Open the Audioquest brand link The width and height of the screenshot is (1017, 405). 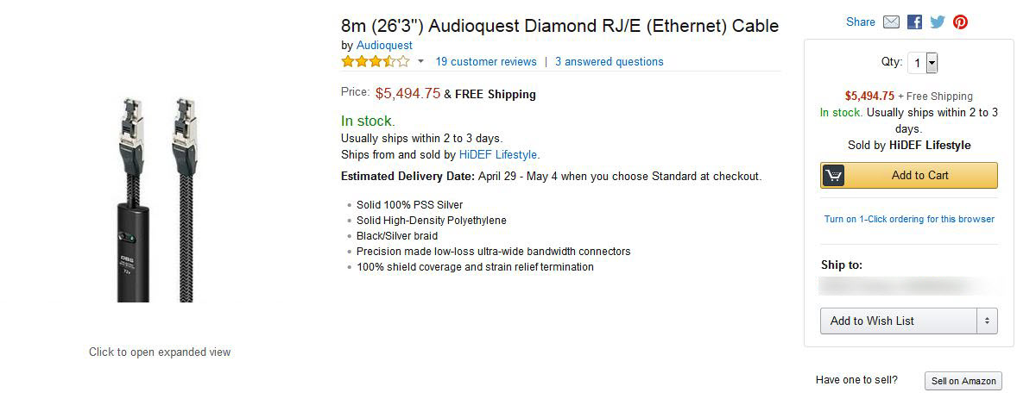point(384,45)
